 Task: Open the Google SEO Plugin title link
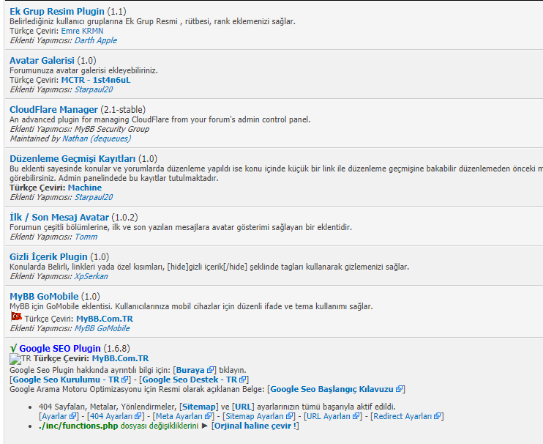[60, 349]
